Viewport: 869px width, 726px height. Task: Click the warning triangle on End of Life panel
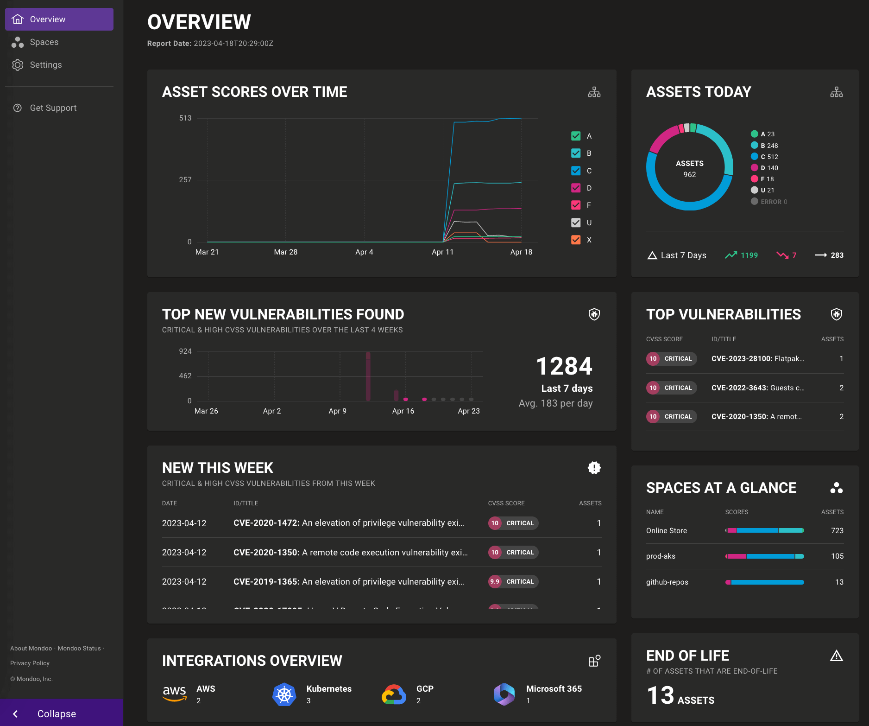(x=837, y=656)
